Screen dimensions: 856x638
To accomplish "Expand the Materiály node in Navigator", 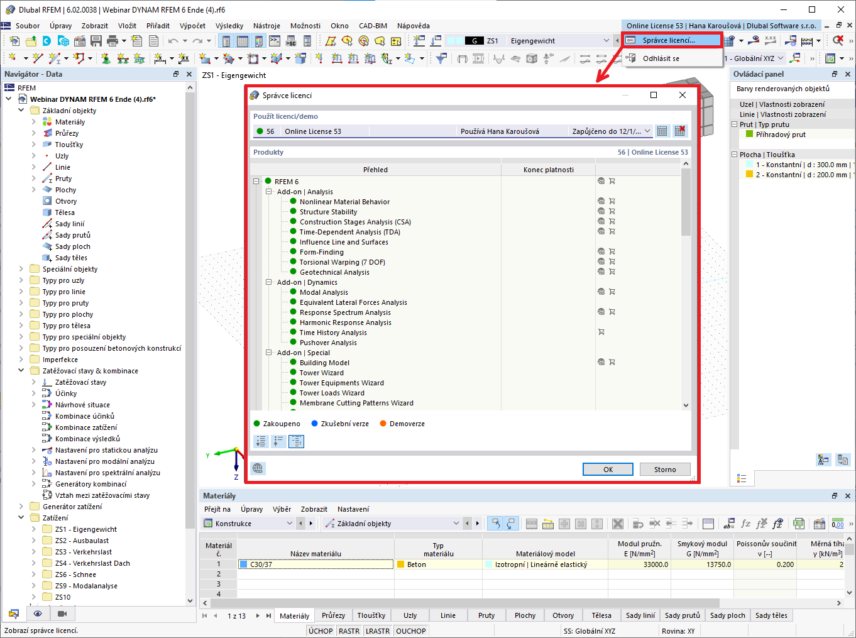I will click(34, 122).
